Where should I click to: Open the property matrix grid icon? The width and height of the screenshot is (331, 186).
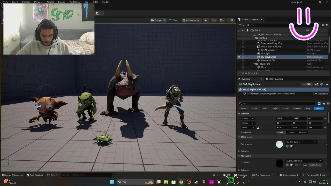click(319, 104)
